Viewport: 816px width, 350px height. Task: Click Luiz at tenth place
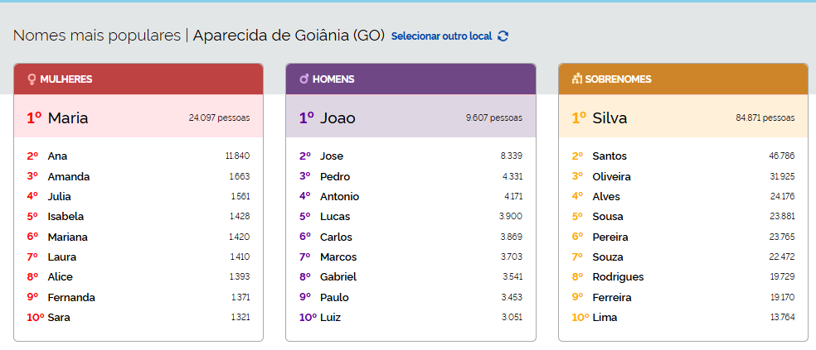point(331,318)
